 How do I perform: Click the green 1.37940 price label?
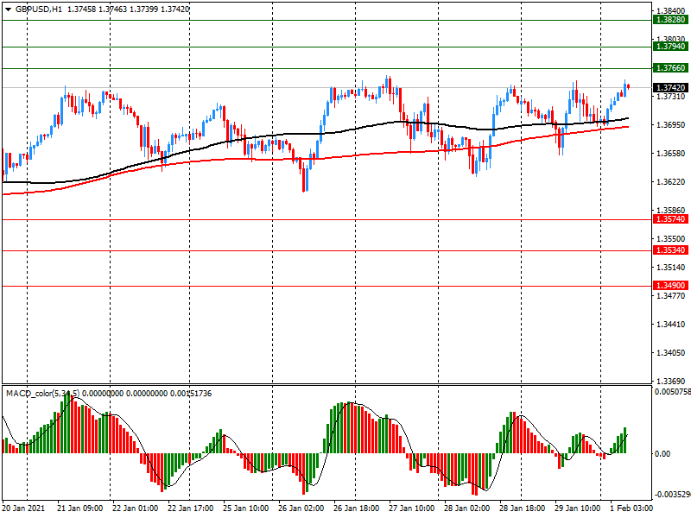670,47
